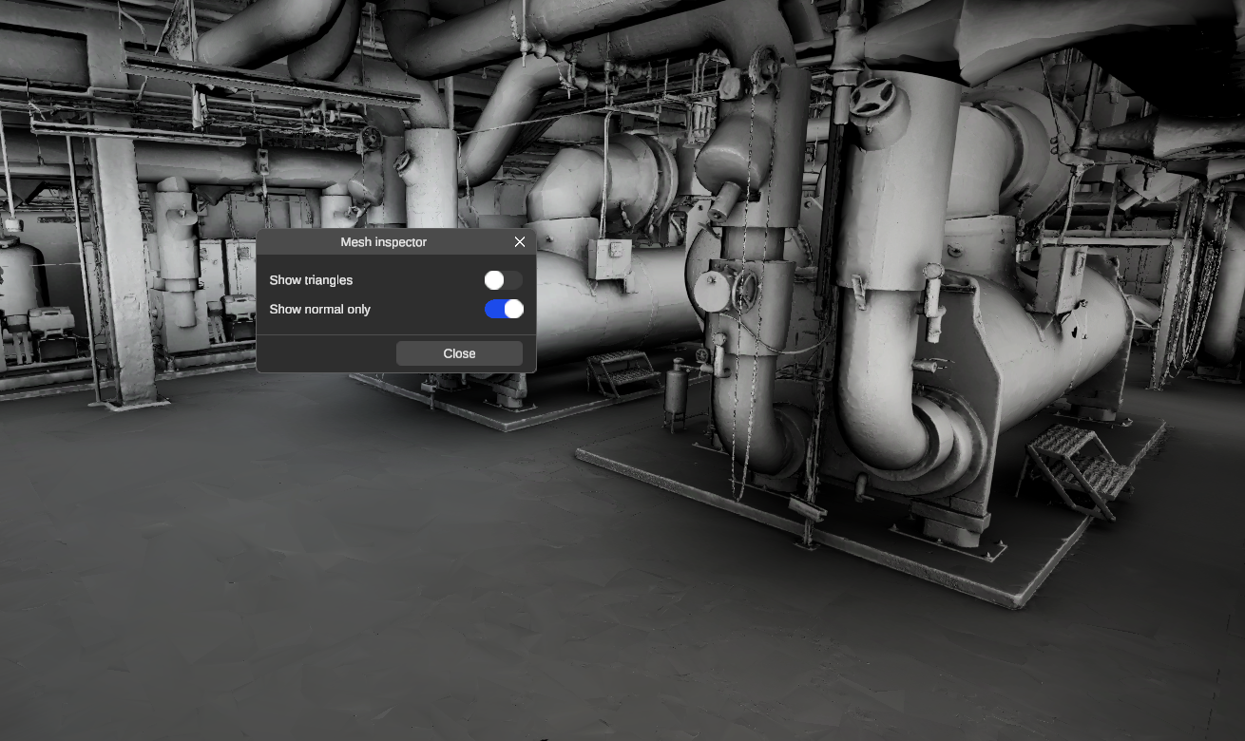Click the small step platform behind the dialog
1245x741 pixels.
coord(623,371)
